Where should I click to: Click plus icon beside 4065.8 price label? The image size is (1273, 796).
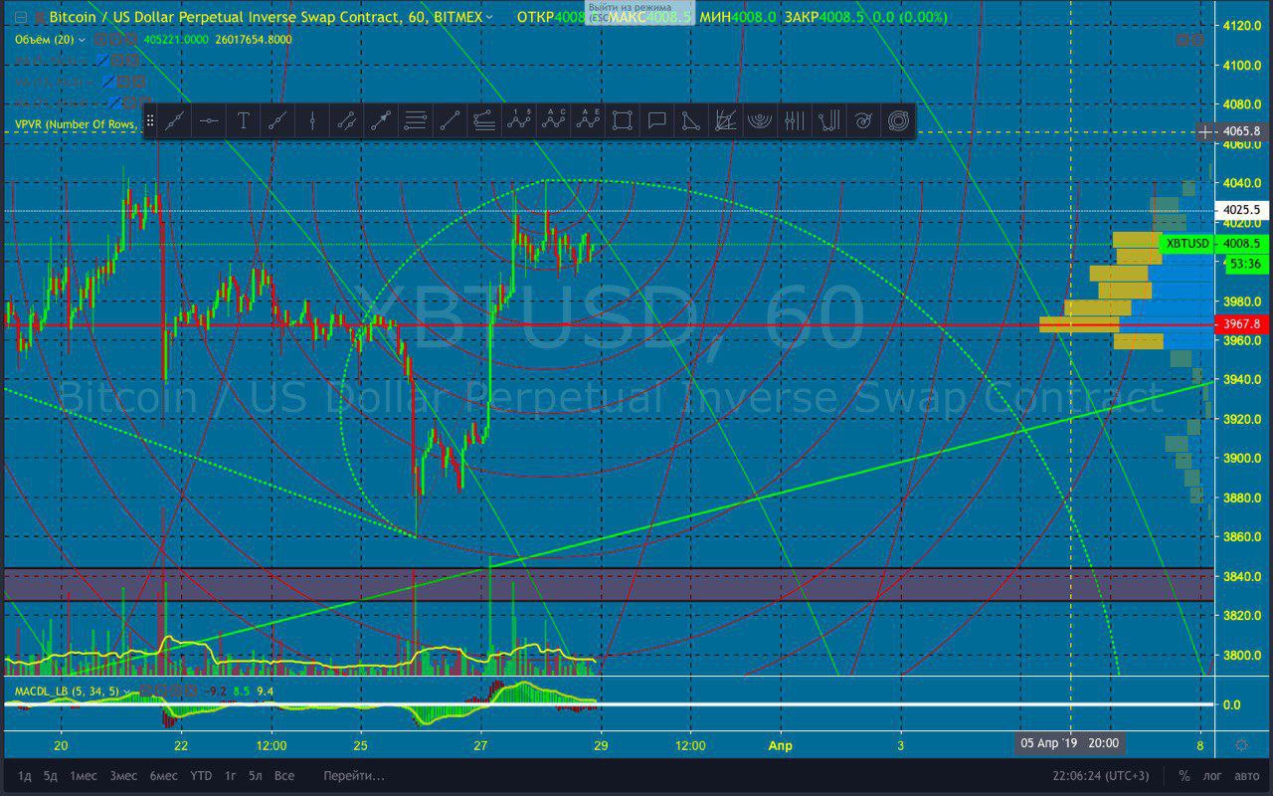pyautogui.click(x=1205, y=131)
